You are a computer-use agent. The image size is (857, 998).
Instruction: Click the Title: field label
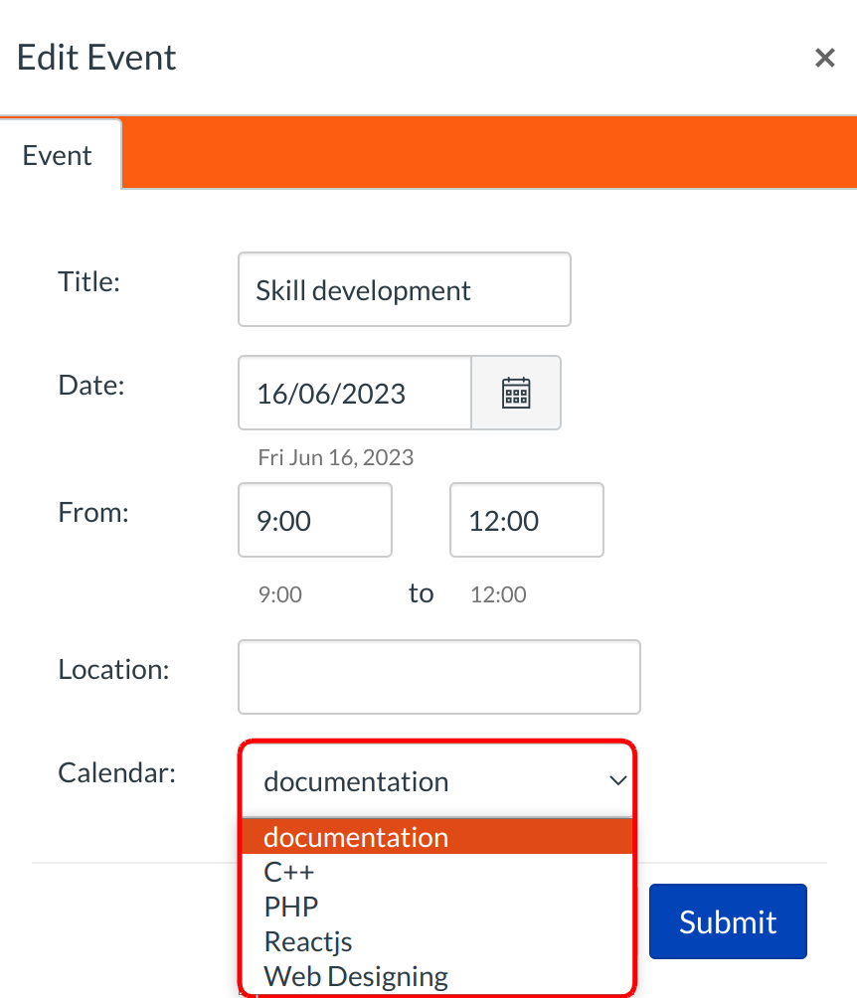(89, 281)
